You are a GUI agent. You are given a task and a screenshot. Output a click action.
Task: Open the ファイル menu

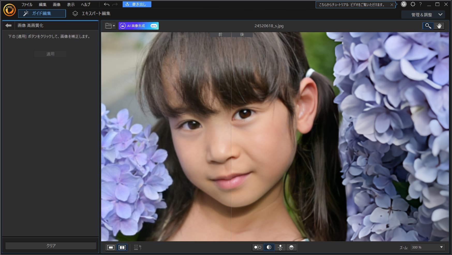(x=27, y=4)
